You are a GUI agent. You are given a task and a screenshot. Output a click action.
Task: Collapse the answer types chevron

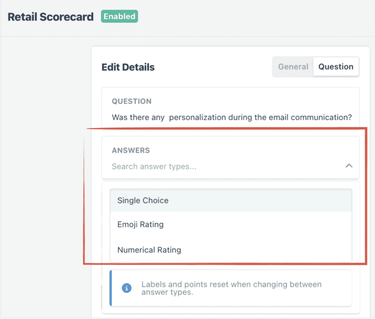pyautogui.click(x=349, y=166)
